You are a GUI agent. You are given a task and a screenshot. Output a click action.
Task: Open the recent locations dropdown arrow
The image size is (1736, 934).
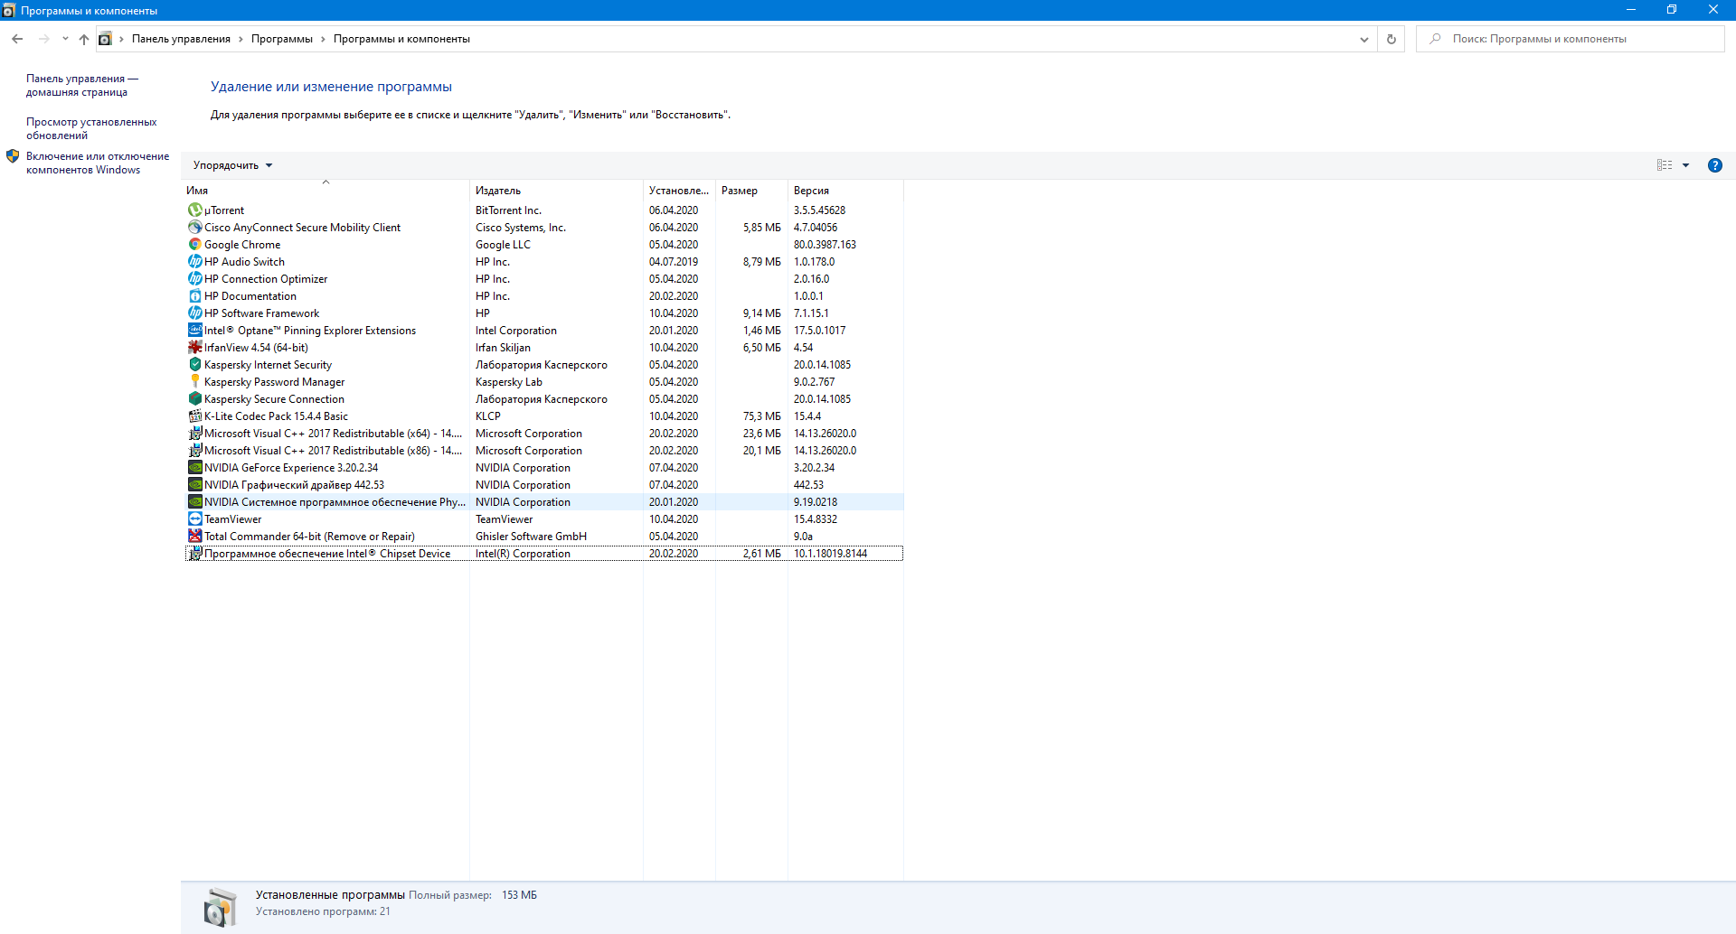tap(65, 39)
